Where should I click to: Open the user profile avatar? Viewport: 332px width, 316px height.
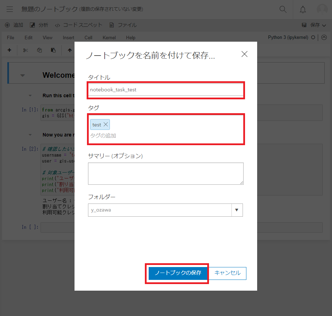pos(322,9)
